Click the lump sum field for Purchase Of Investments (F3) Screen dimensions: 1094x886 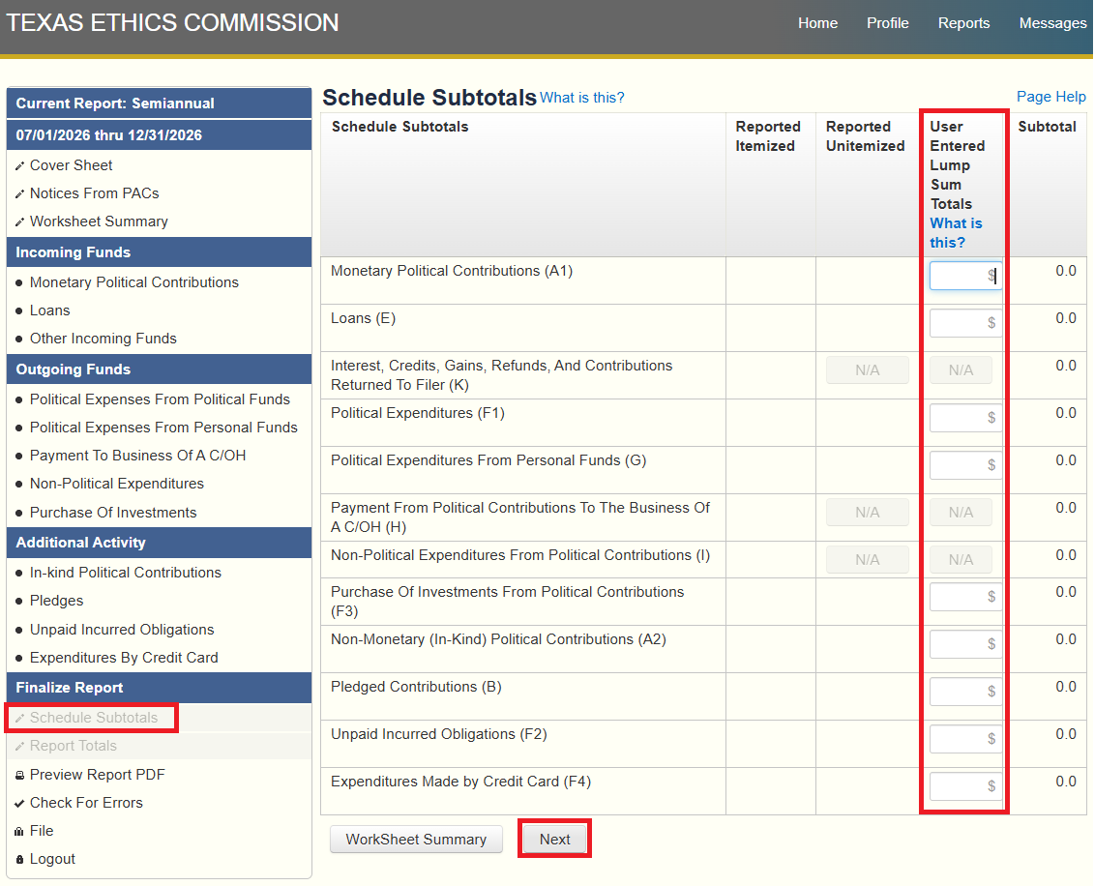pos(965,597)
